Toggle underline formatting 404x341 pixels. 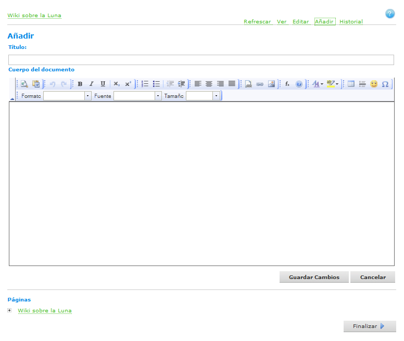(x=103, y=84)
